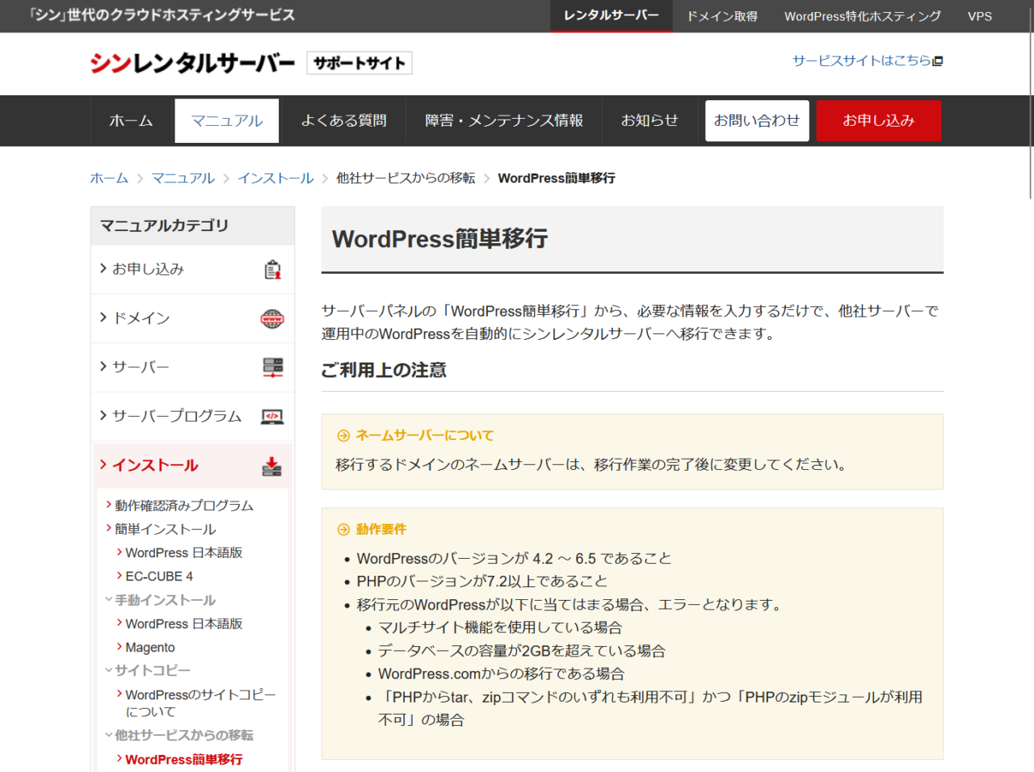Click the お問い合わせ button
Screen dimensions: 1034x772
coord(757,121)
